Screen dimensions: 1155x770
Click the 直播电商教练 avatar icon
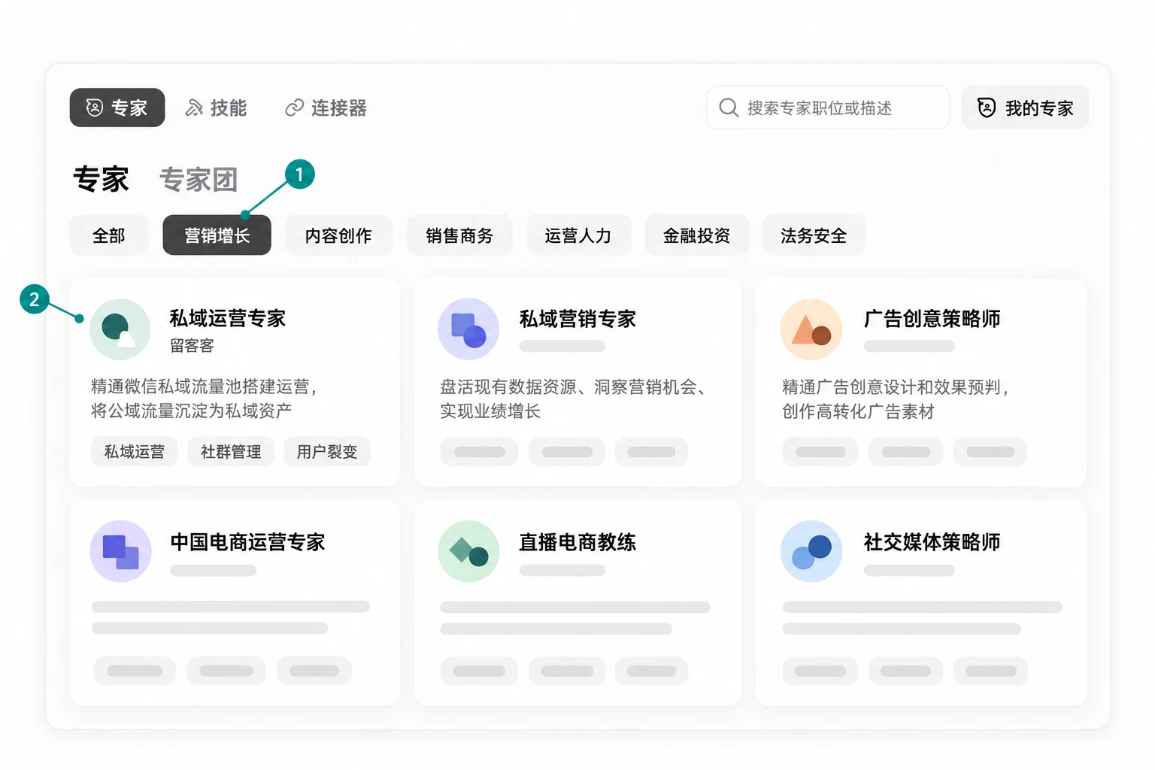point(468,551)
